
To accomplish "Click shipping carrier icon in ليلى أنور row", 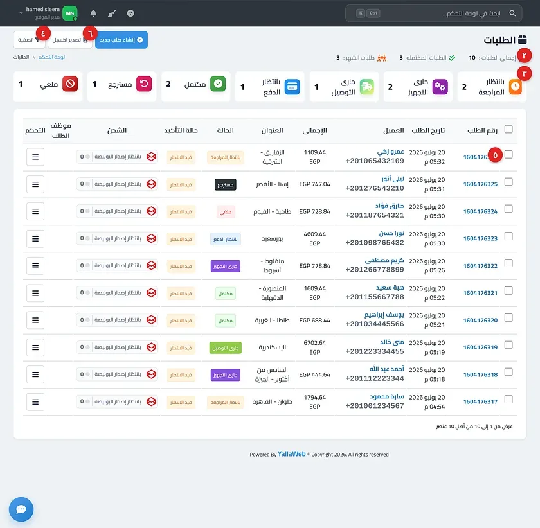I will pyautogui.click(x=152, y=184).
